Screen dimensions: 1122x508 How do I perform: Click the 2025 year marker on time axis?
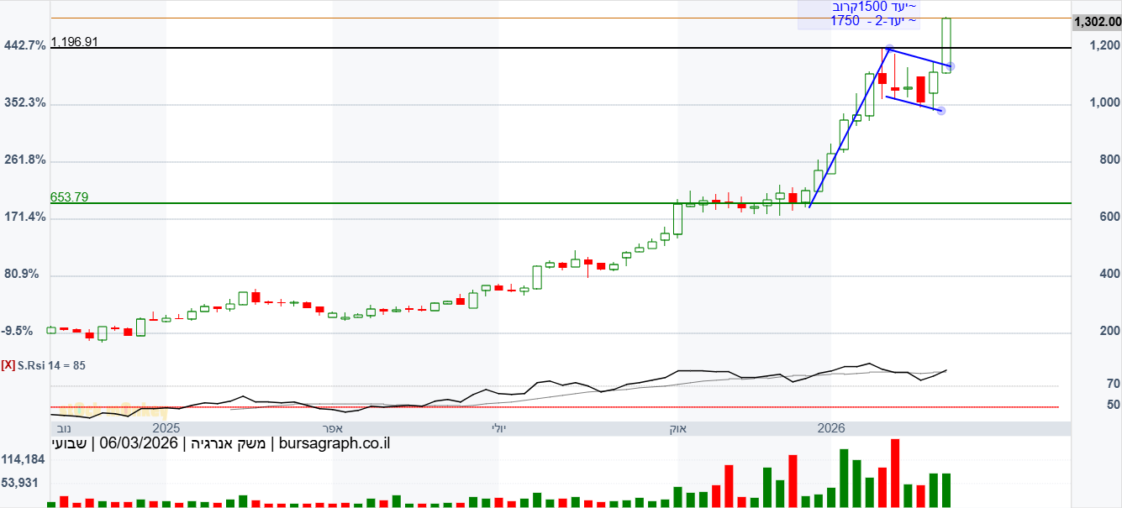(166, 428)
